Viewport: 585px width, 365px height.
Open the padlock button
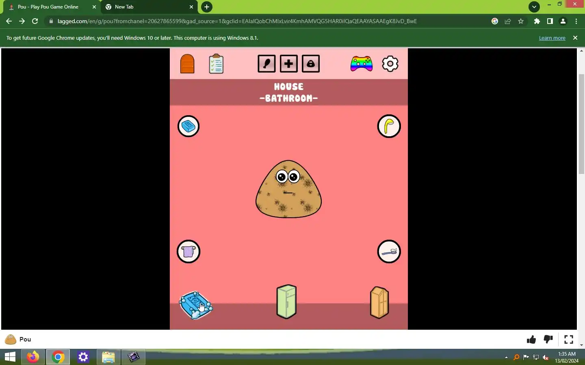coord(311,64)
